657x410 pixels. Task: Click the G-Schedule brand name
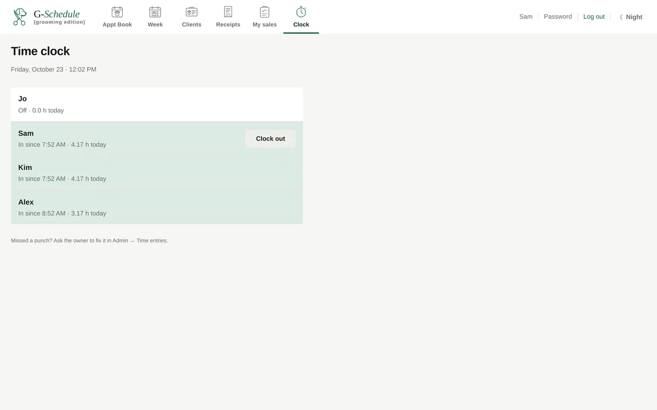(x=56, y=14)
